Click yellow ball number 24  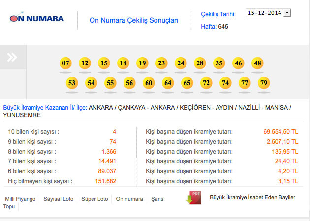pos(181,63)
